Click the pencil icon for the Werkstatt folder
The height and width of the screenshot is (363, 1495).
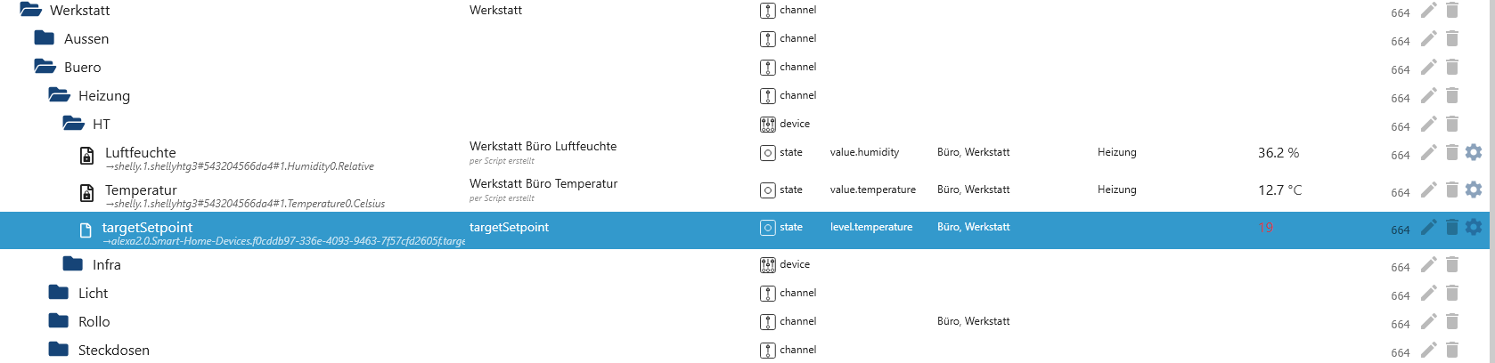1428,11
